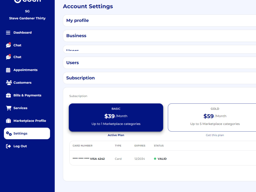Expand the My profile section
The height and width of the screenshot is (192, 256).
[159, 20]
